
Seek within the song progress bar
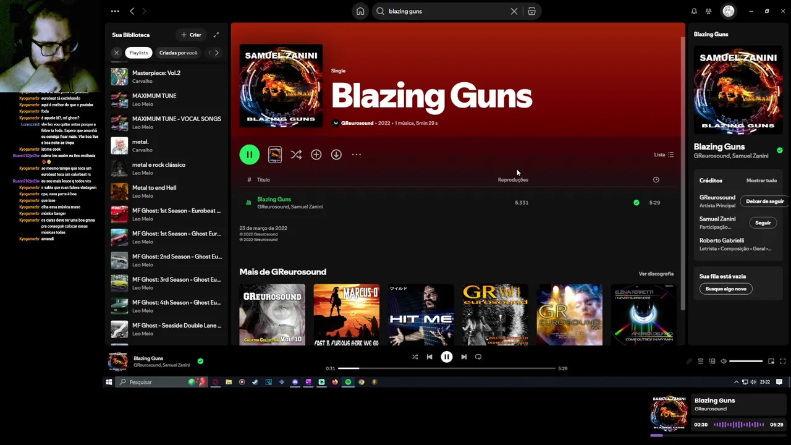point(446,368)
